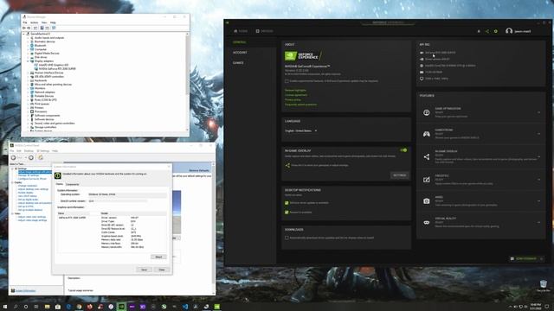Open Release highlights link
554x311 pixels.
click(295, 90)
